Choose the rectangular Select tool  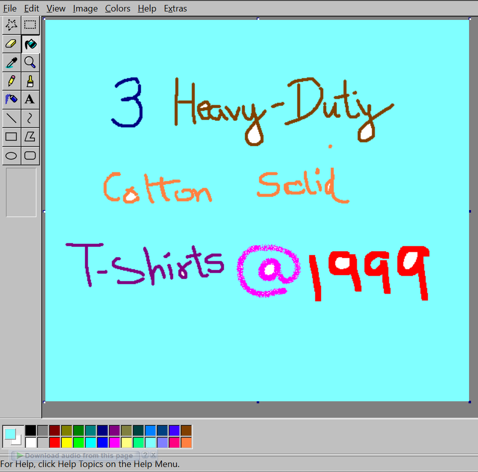(30, 25)
